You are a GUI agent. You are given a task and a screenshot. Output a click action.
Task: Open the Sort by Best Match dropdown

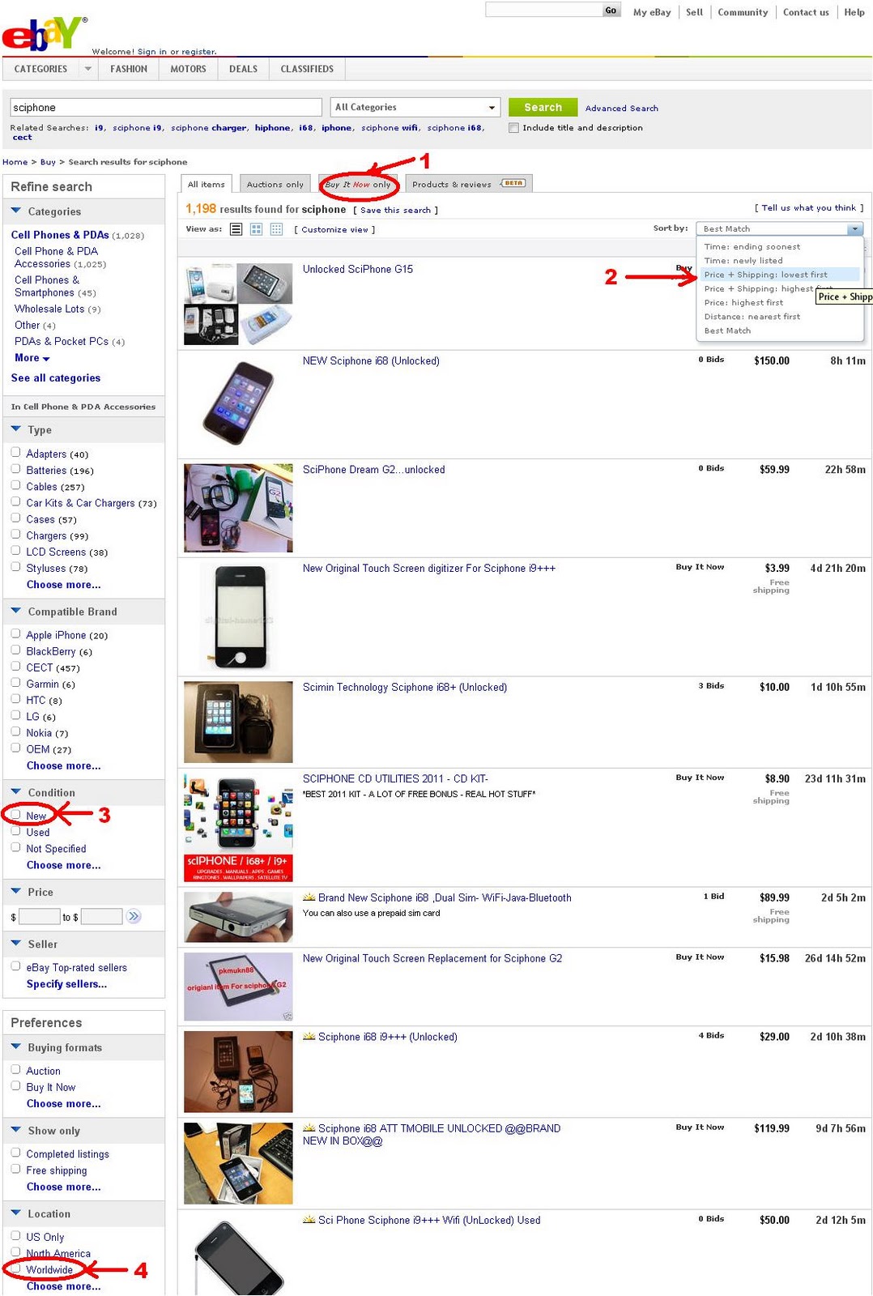tap(780, 228)
